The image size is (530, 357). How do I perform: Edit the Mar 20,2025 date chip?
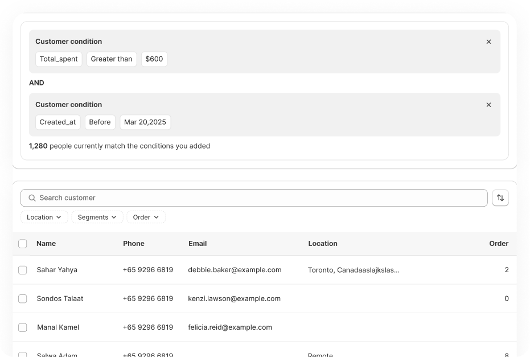(x=145, y=122)
